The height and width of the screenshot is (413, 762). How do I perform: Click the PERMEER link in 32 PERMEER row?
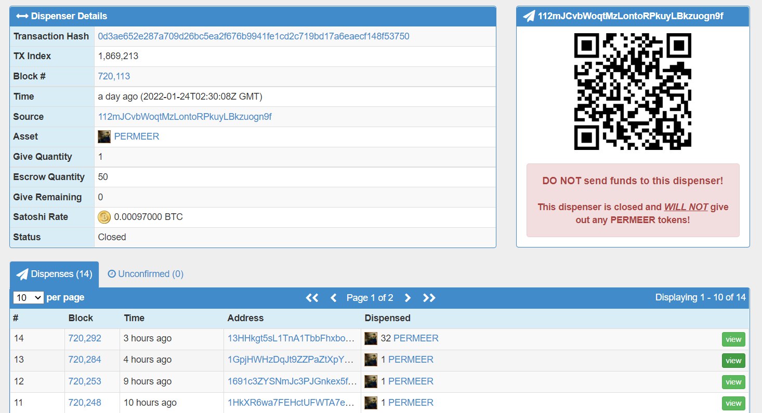point(416,338)
